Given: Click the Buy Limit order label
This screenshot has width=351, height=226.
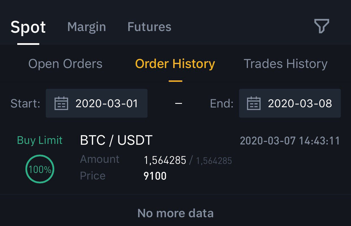Looking at the screenshot, I should [x=40, y=140].
